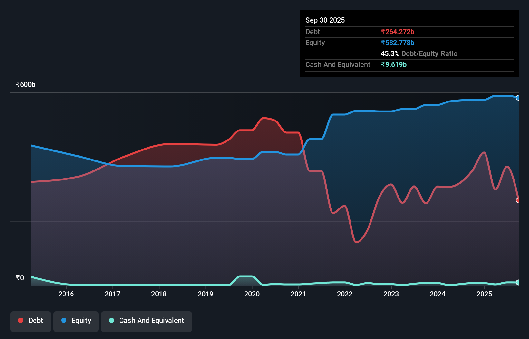Viewport: 529px width, 339px height.
Task: Select the 2021 year label
Action: (x=298, y=294)
